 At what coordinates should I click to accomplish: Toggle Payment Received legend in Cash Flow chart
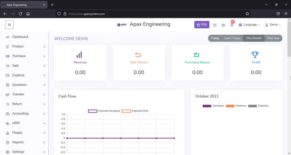pyautogui.click(x=104, y=111)
